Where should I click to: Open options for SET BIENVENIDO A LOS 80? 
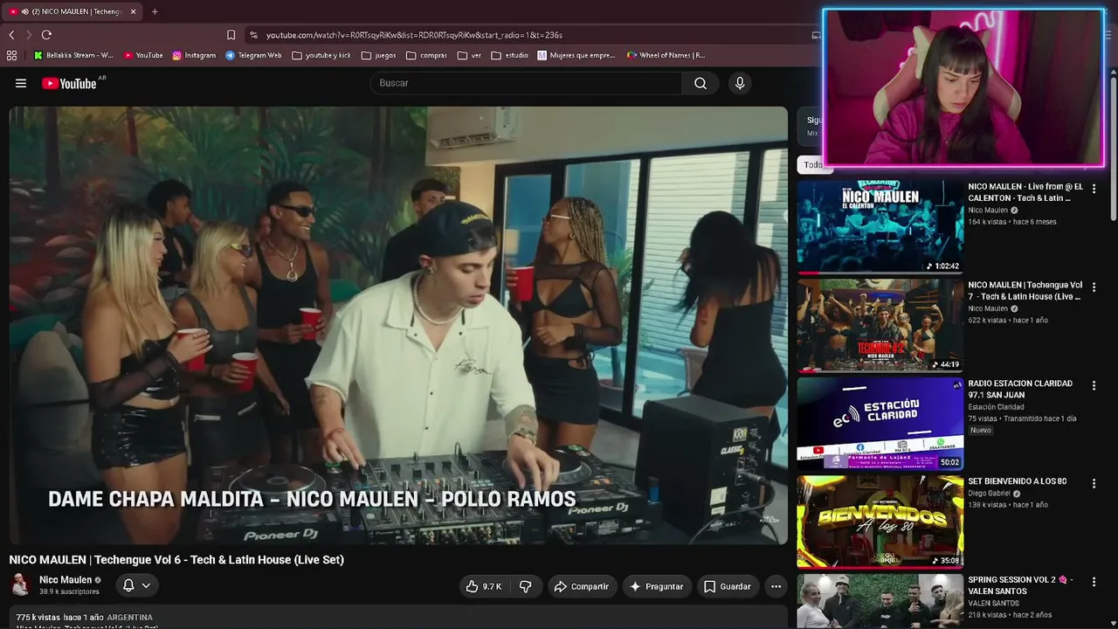(x=1094, y=483)
